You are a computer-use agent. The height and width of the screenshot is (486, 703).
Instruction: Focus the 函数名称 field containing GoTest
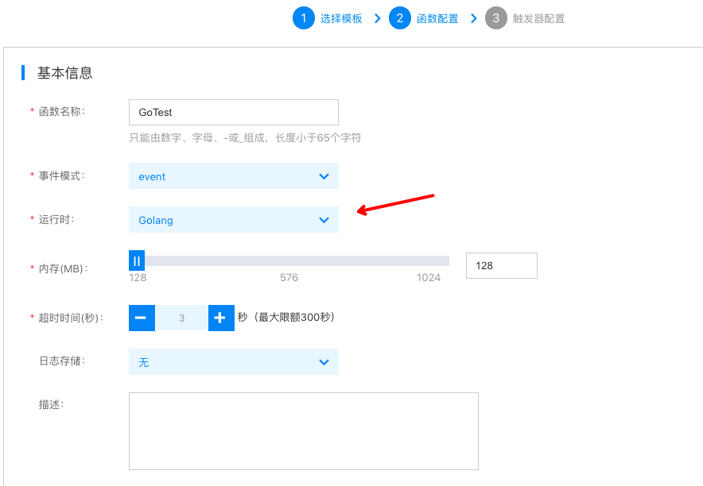(233, 113)
